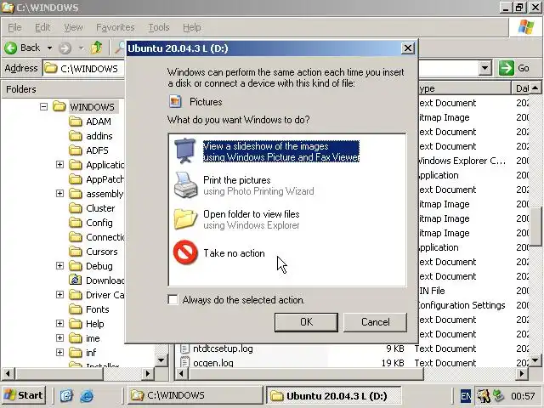Click the file list vertical scrollbar thumb

[x=535, y=227]
